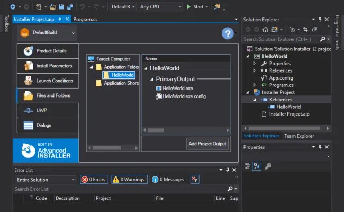Click the Save All toolbar icon
This screenshot has width=344, height=212.
click(x=70, y=7)
